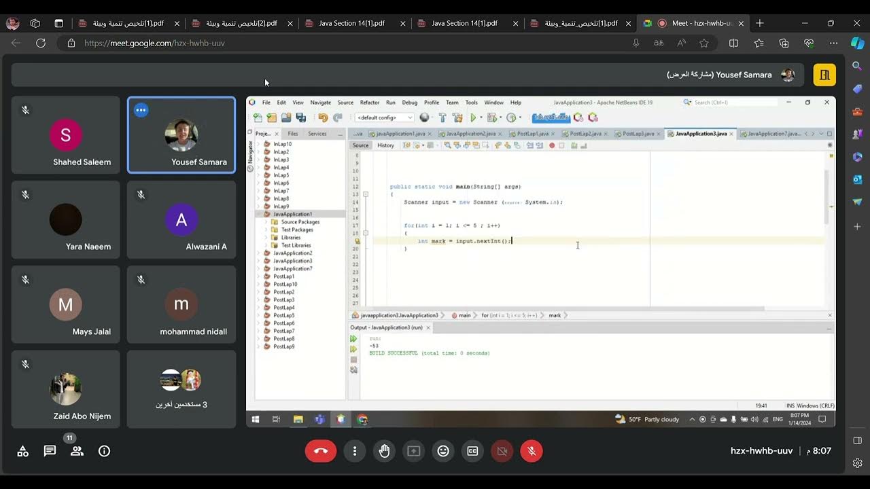Viewport: 870px width, 489px height.
Task: Click NetBeans Open Project toolbar icon
Action: coord(286,117)
